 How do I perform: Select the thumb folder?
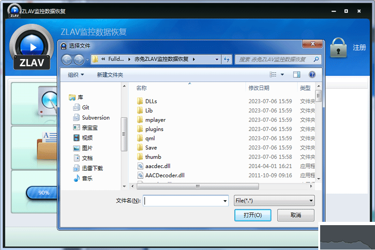click(x=149, y=157)
